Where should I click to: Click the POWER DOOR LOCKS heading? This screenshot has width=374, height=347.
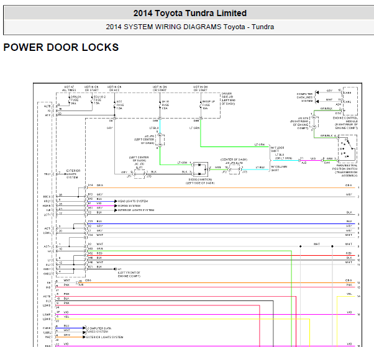click(61, 47)
